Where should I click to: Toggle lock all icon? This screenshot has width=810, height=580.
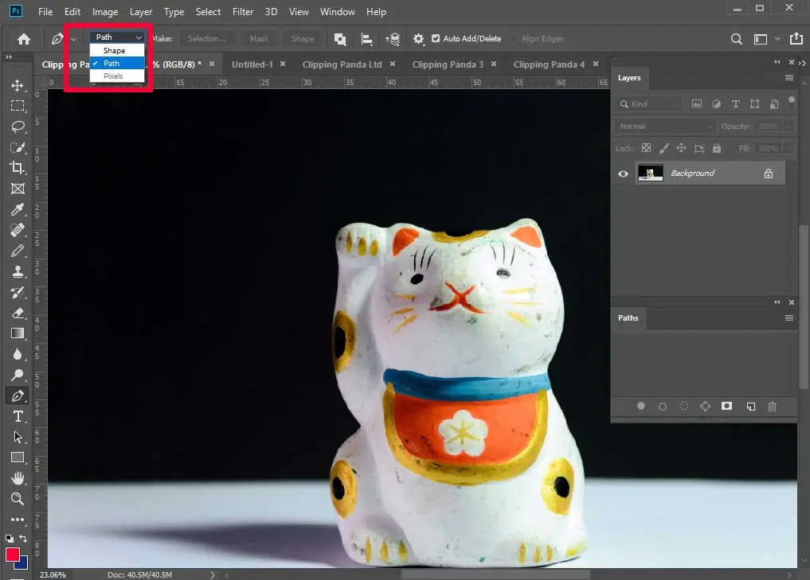[717, 148]
